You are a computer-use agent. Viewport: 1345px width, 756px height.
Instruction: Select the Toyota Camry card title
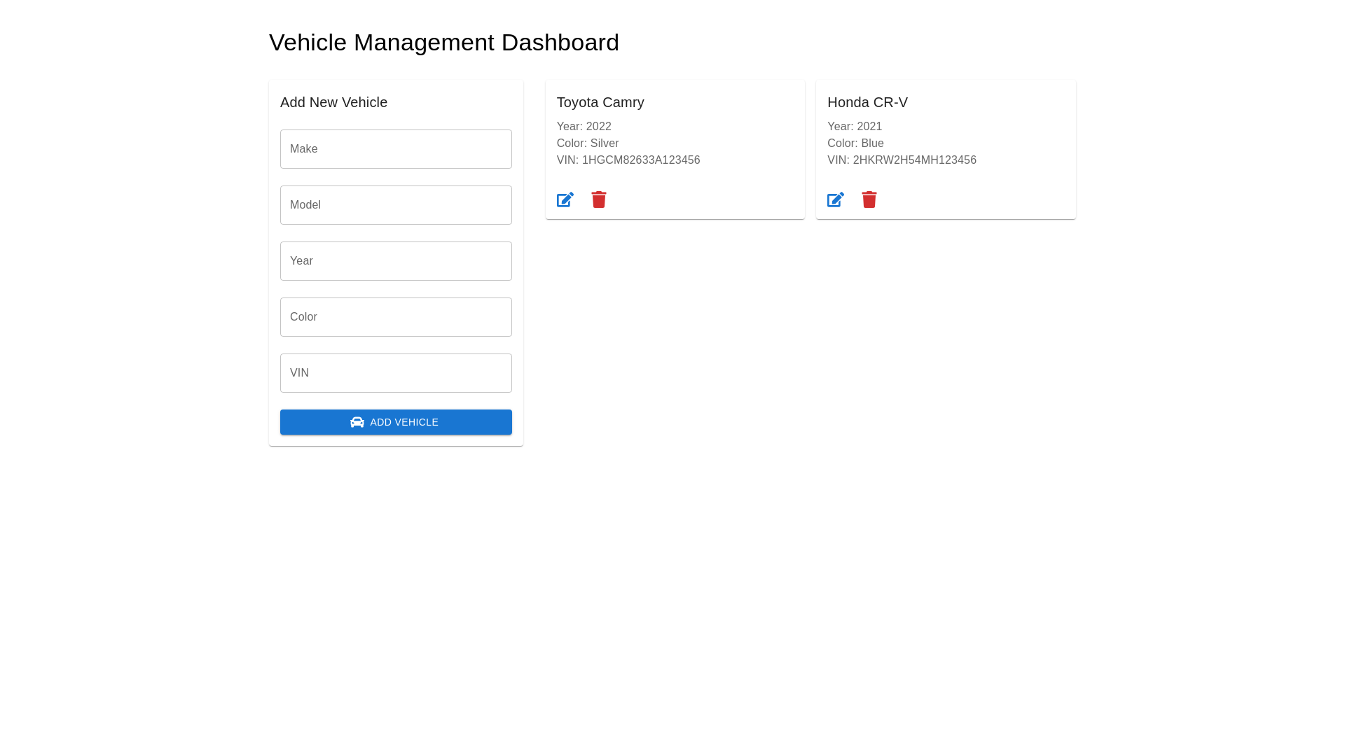coord(600,102)
